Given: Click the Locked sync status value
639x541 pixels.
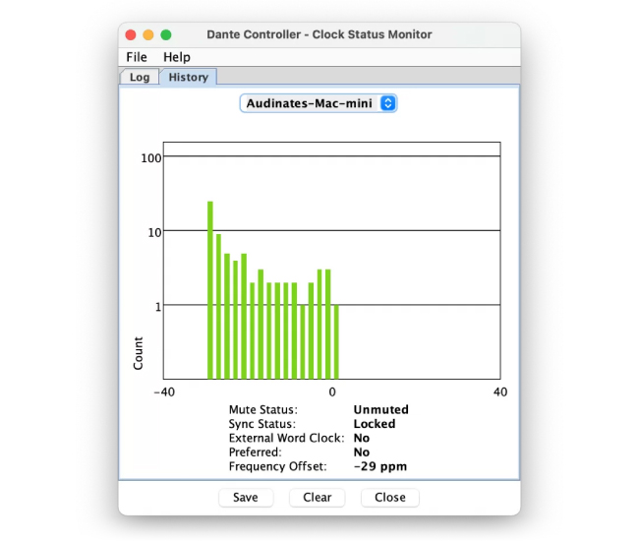Looking at the screenshot, I should coord(375,424).
